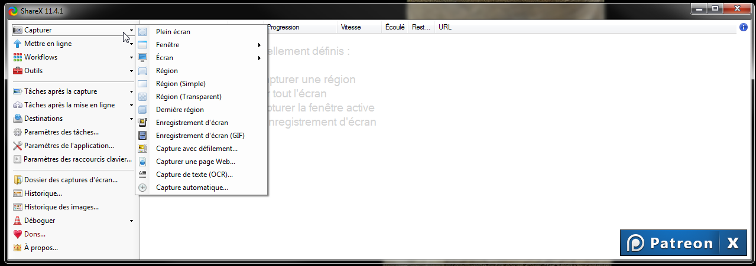Click the Dossier des captures d'écran folder icon
The width and height of the screenshot is (756, 266).
pos(18,180)
